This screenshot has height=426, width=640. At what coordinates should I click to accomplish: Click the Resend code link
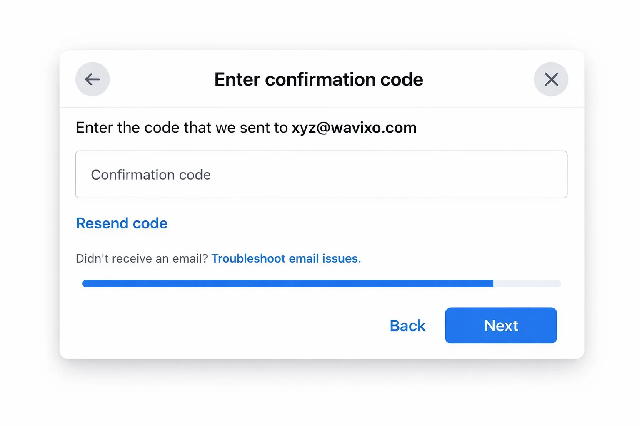tap(122, 223)
